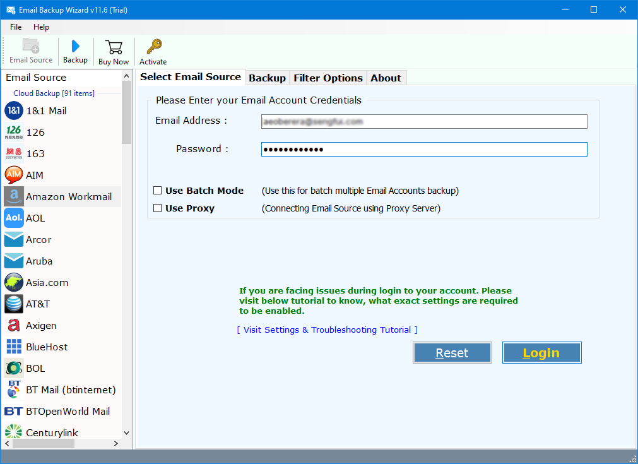The width and height of the screenshot is (638, 464).
Task: Switch to the About tab
Action: [x=386, y=78]
